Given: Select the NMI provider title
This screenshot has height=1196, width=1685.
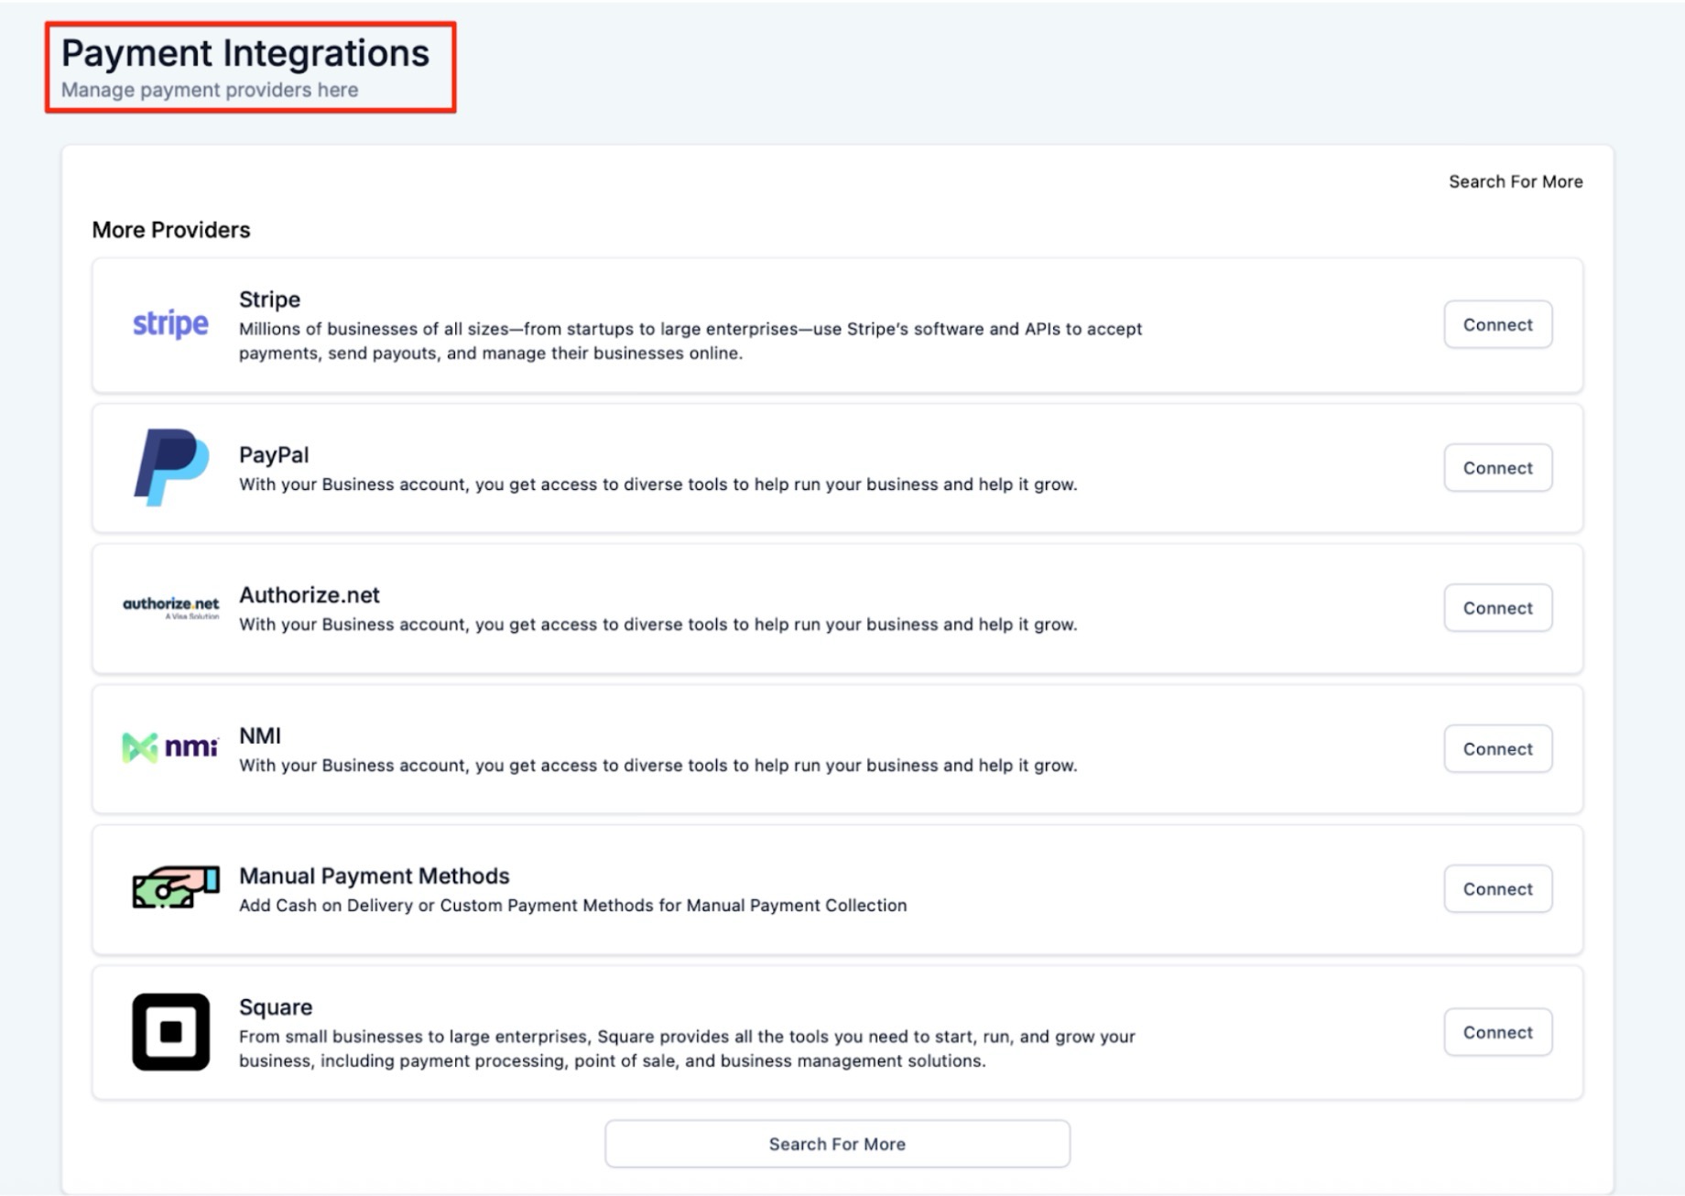Looking at the screenshot, I should 260,735.
